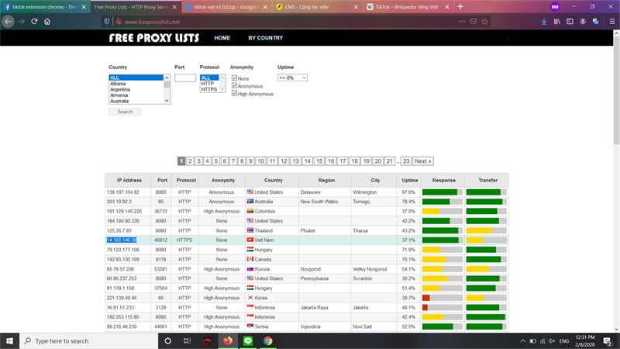
Task: Click the tracking protection shield icon
Action: 106,22
